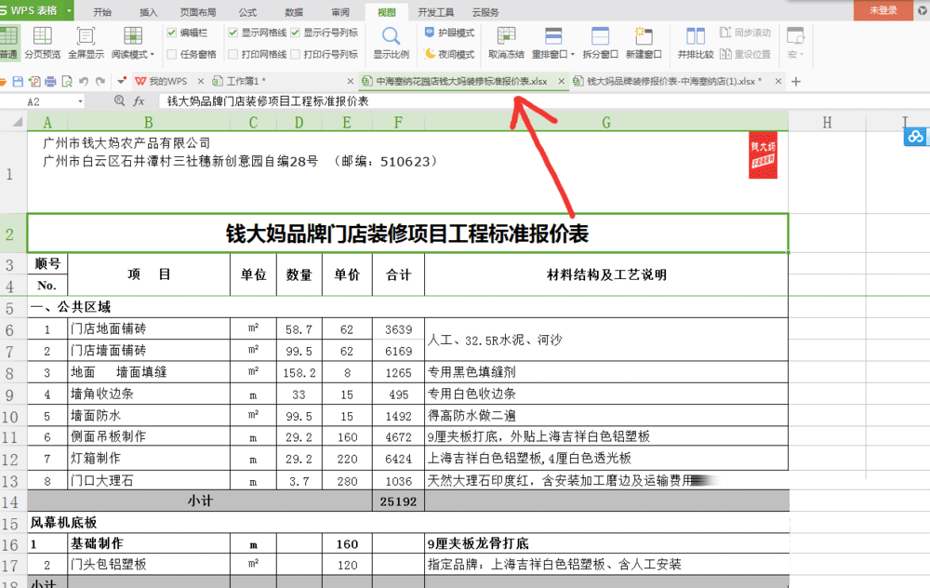The width and height of the screenshot is (930, 588).
Task: Click 并排比较 side-by-side compare
Action: click(696, 43)
